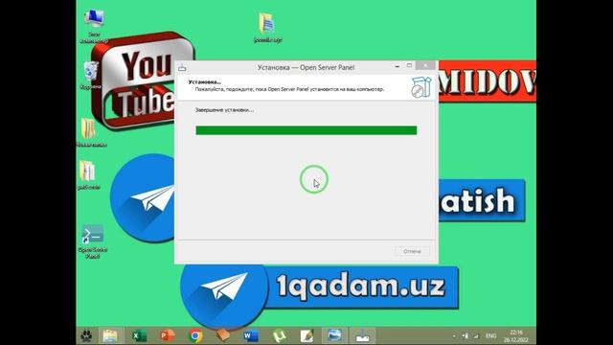Show hidden tray icons

454,336
